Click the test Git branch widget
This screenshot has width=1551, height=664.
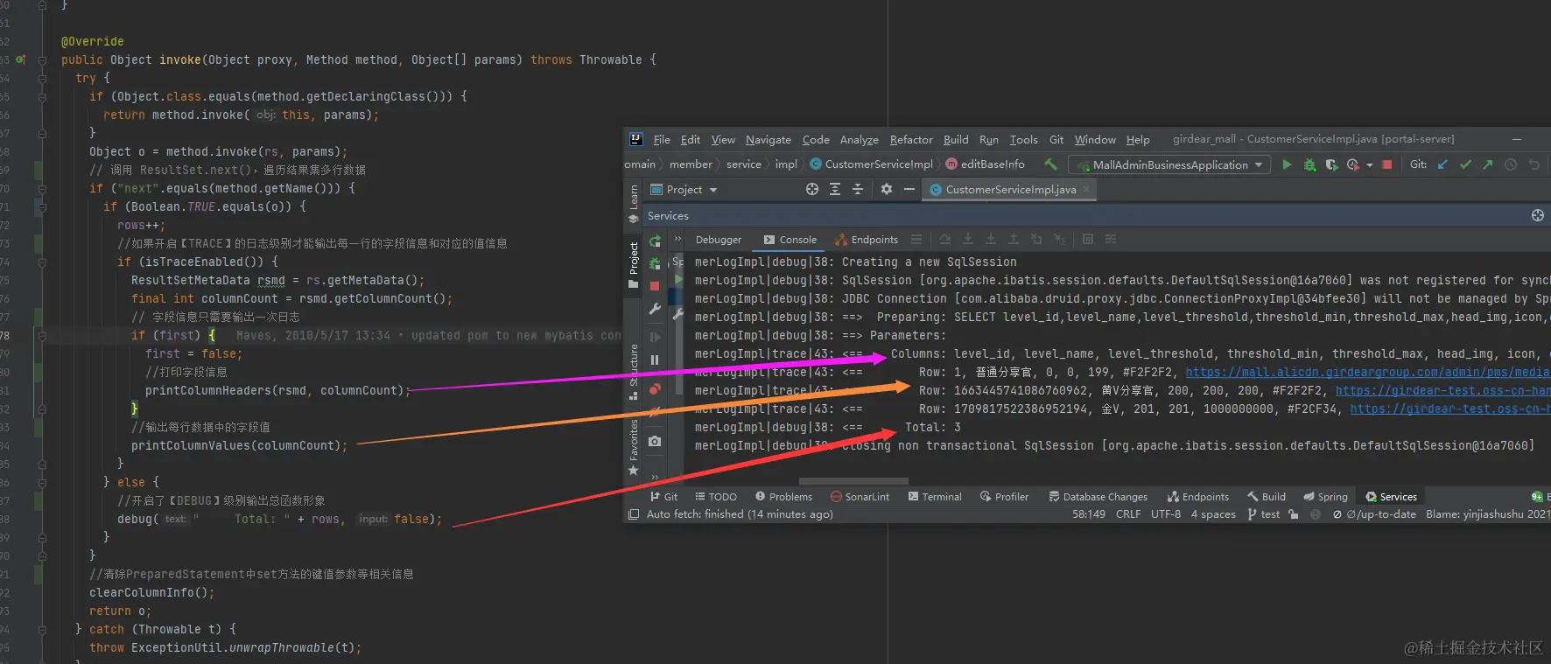point(1264,514)
